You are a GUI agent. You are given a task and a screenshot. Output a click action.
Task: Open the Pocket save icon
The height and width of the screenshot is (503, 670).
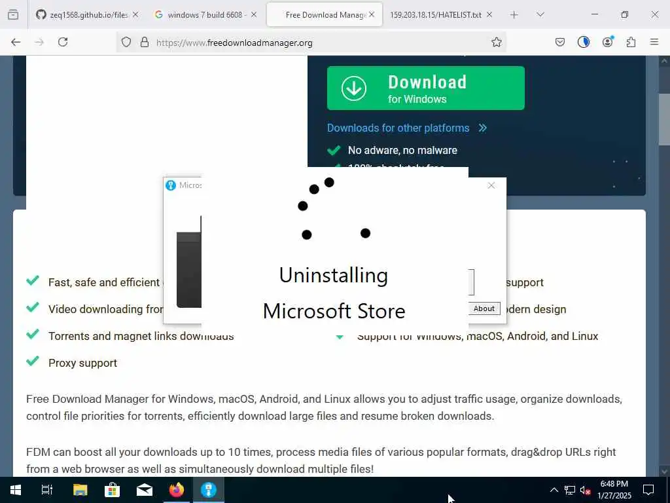click(560, 42)
